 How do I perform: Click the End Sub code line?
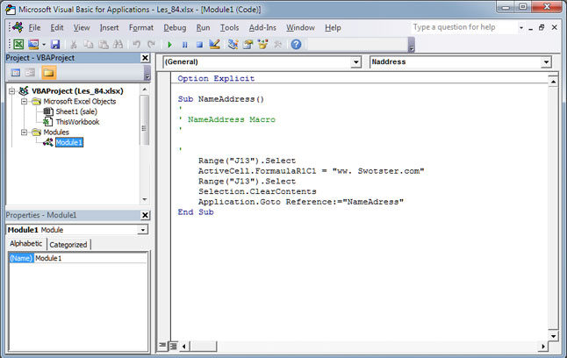pos(196,212)
